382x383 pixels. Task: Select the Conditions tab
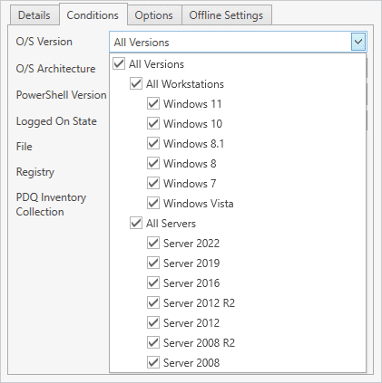pyautogui.click(x=93, y=15)
